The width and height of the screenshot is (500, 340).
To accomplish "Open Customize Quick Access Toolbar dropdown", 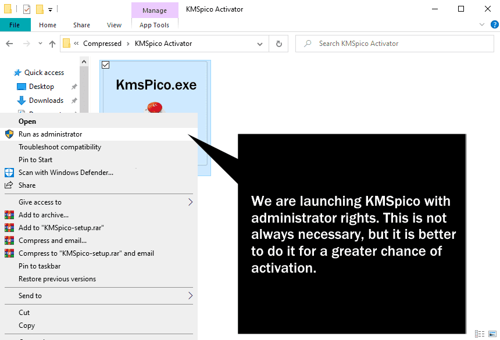I will (50, 10).
